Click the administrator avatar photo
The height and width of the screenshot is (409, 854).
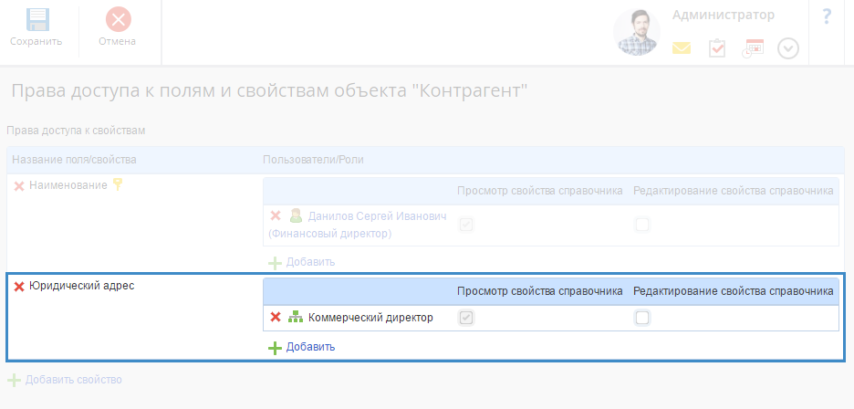pos(638,34)
